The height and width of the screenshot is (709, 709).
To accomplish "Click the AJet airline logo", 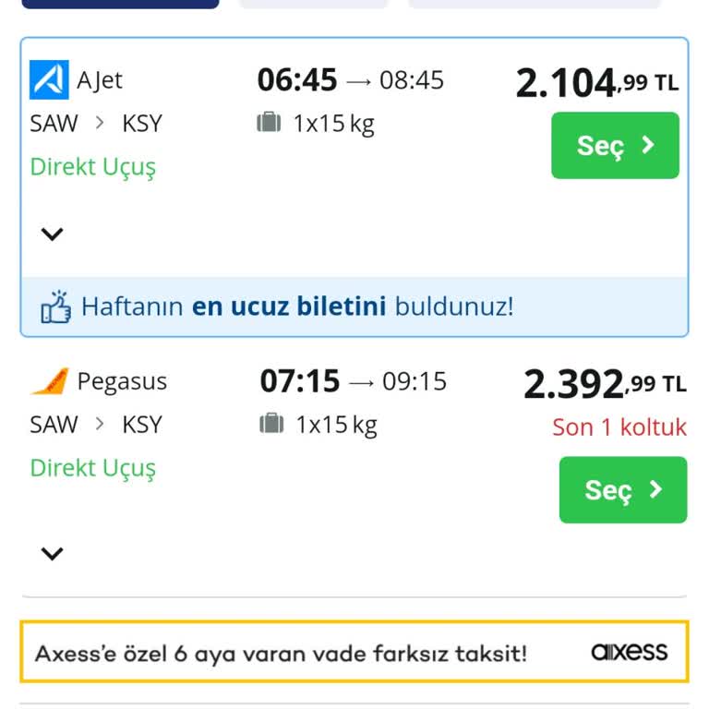I will tap(49, 80).
